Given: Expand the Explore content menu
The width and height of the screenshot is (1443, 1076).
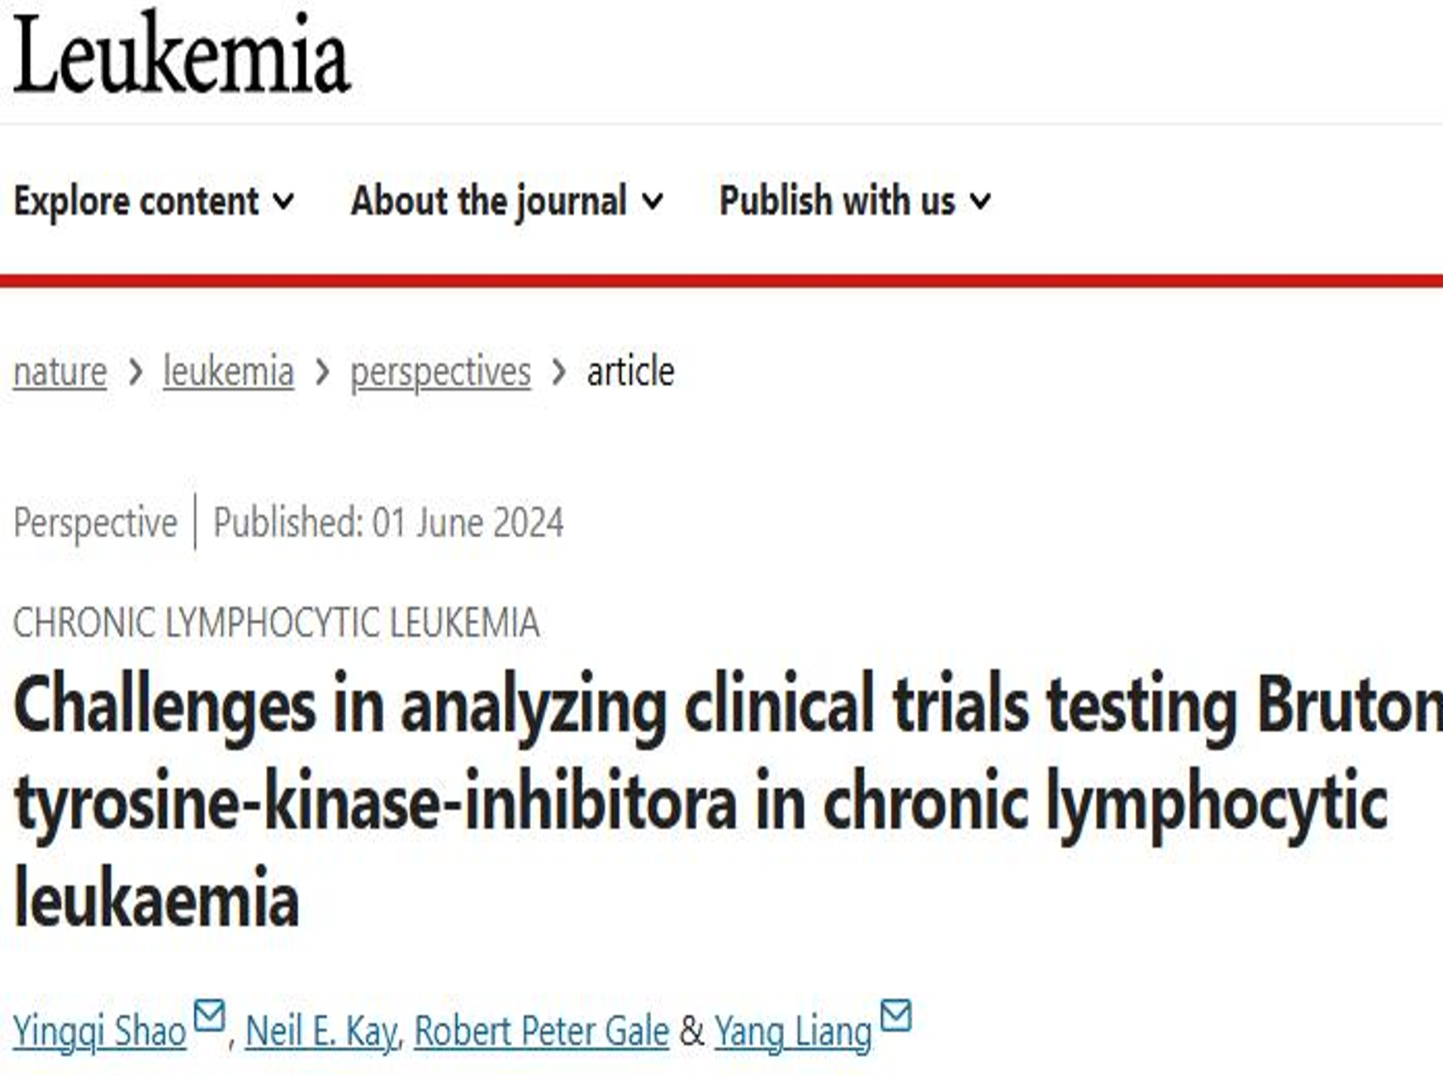Looking at the screenshot, I should click(x=154, y=201).
